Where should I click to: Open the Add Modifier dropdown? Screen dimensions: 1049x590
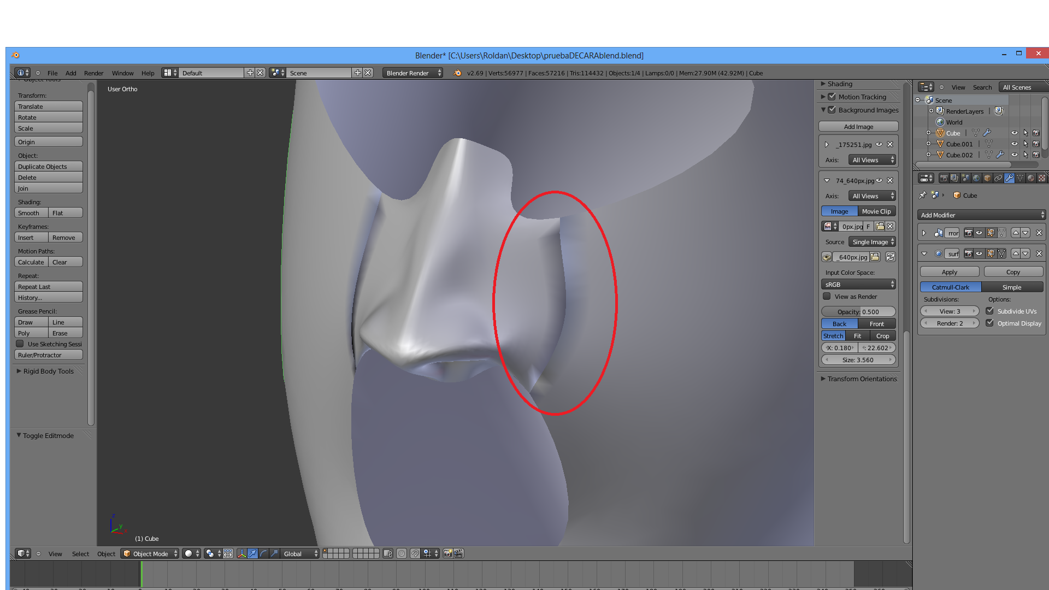pos(982,215)
